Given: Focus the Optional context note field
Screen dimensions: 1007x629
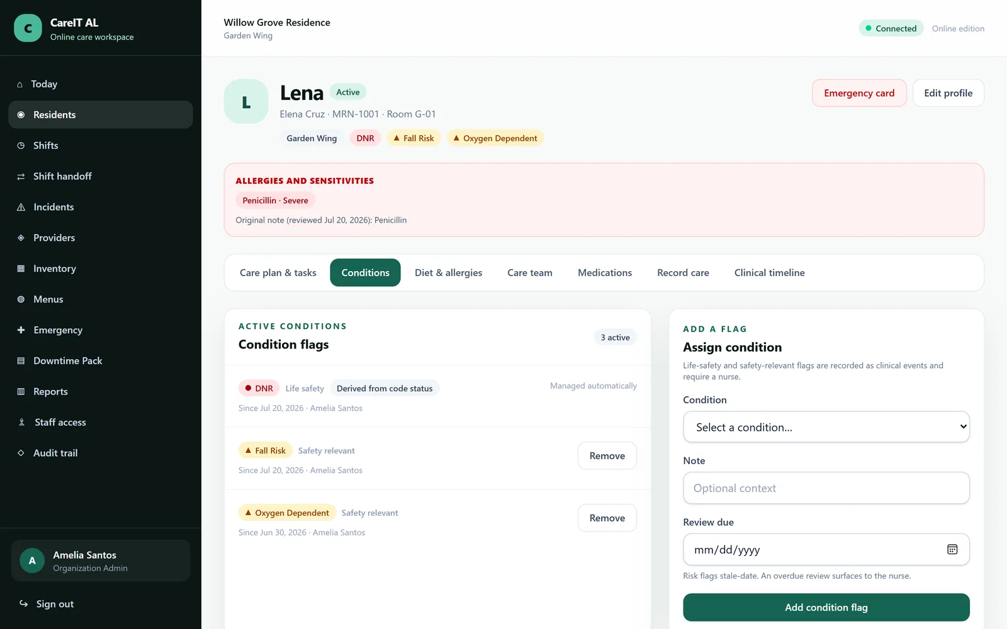Looking at the screenshot, I should [x=826, y=488].
